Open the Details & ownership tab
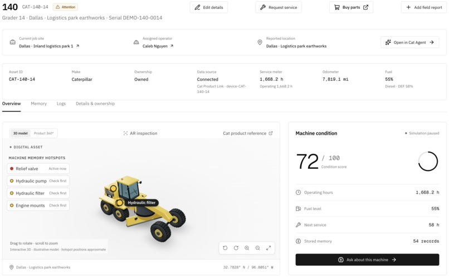Screen dimensions: 449x279 coord(95,104)
